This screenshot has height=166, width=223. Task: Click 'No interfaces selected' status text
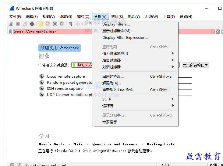point(45,165)
